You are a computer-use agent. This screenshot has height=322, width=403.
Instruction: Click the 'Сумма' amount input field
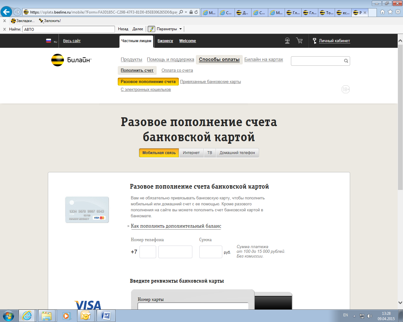point(211,252)
